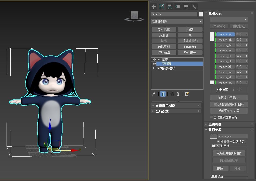Screen dimensions: 256x181
Task: Hide the 蒙皮 modifier via eye icon
Action: (154, 59)
